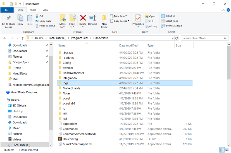This screenshot has width=231, height=153.
Task: Switch to the Share ribbon tab
Action: pos(33,10)
